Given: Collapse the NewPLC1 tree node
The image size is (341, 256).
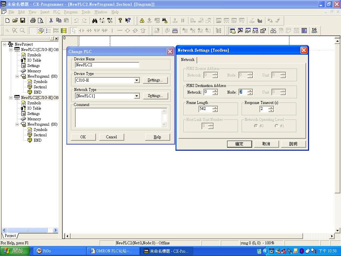Looking at the screenshot, I should tap(11, 50).
